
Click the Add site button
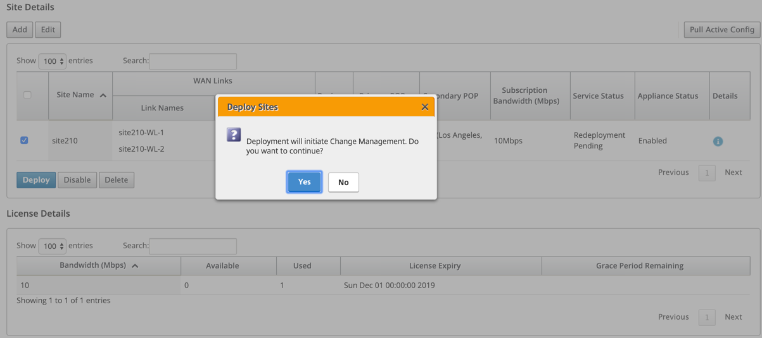(20, 30)
